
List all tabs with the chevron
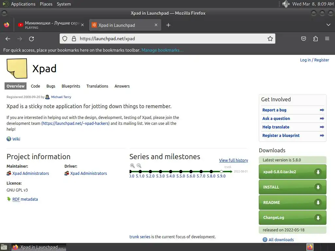pyautogui.click(x=328, y=25)
